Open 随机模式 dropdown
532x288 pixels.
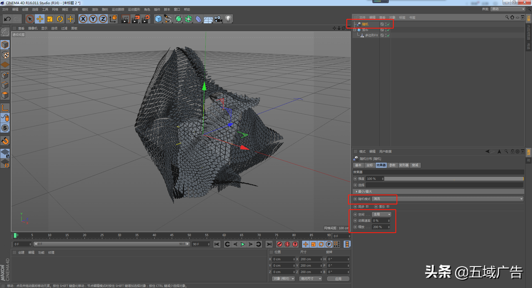(x=448, y=199)
